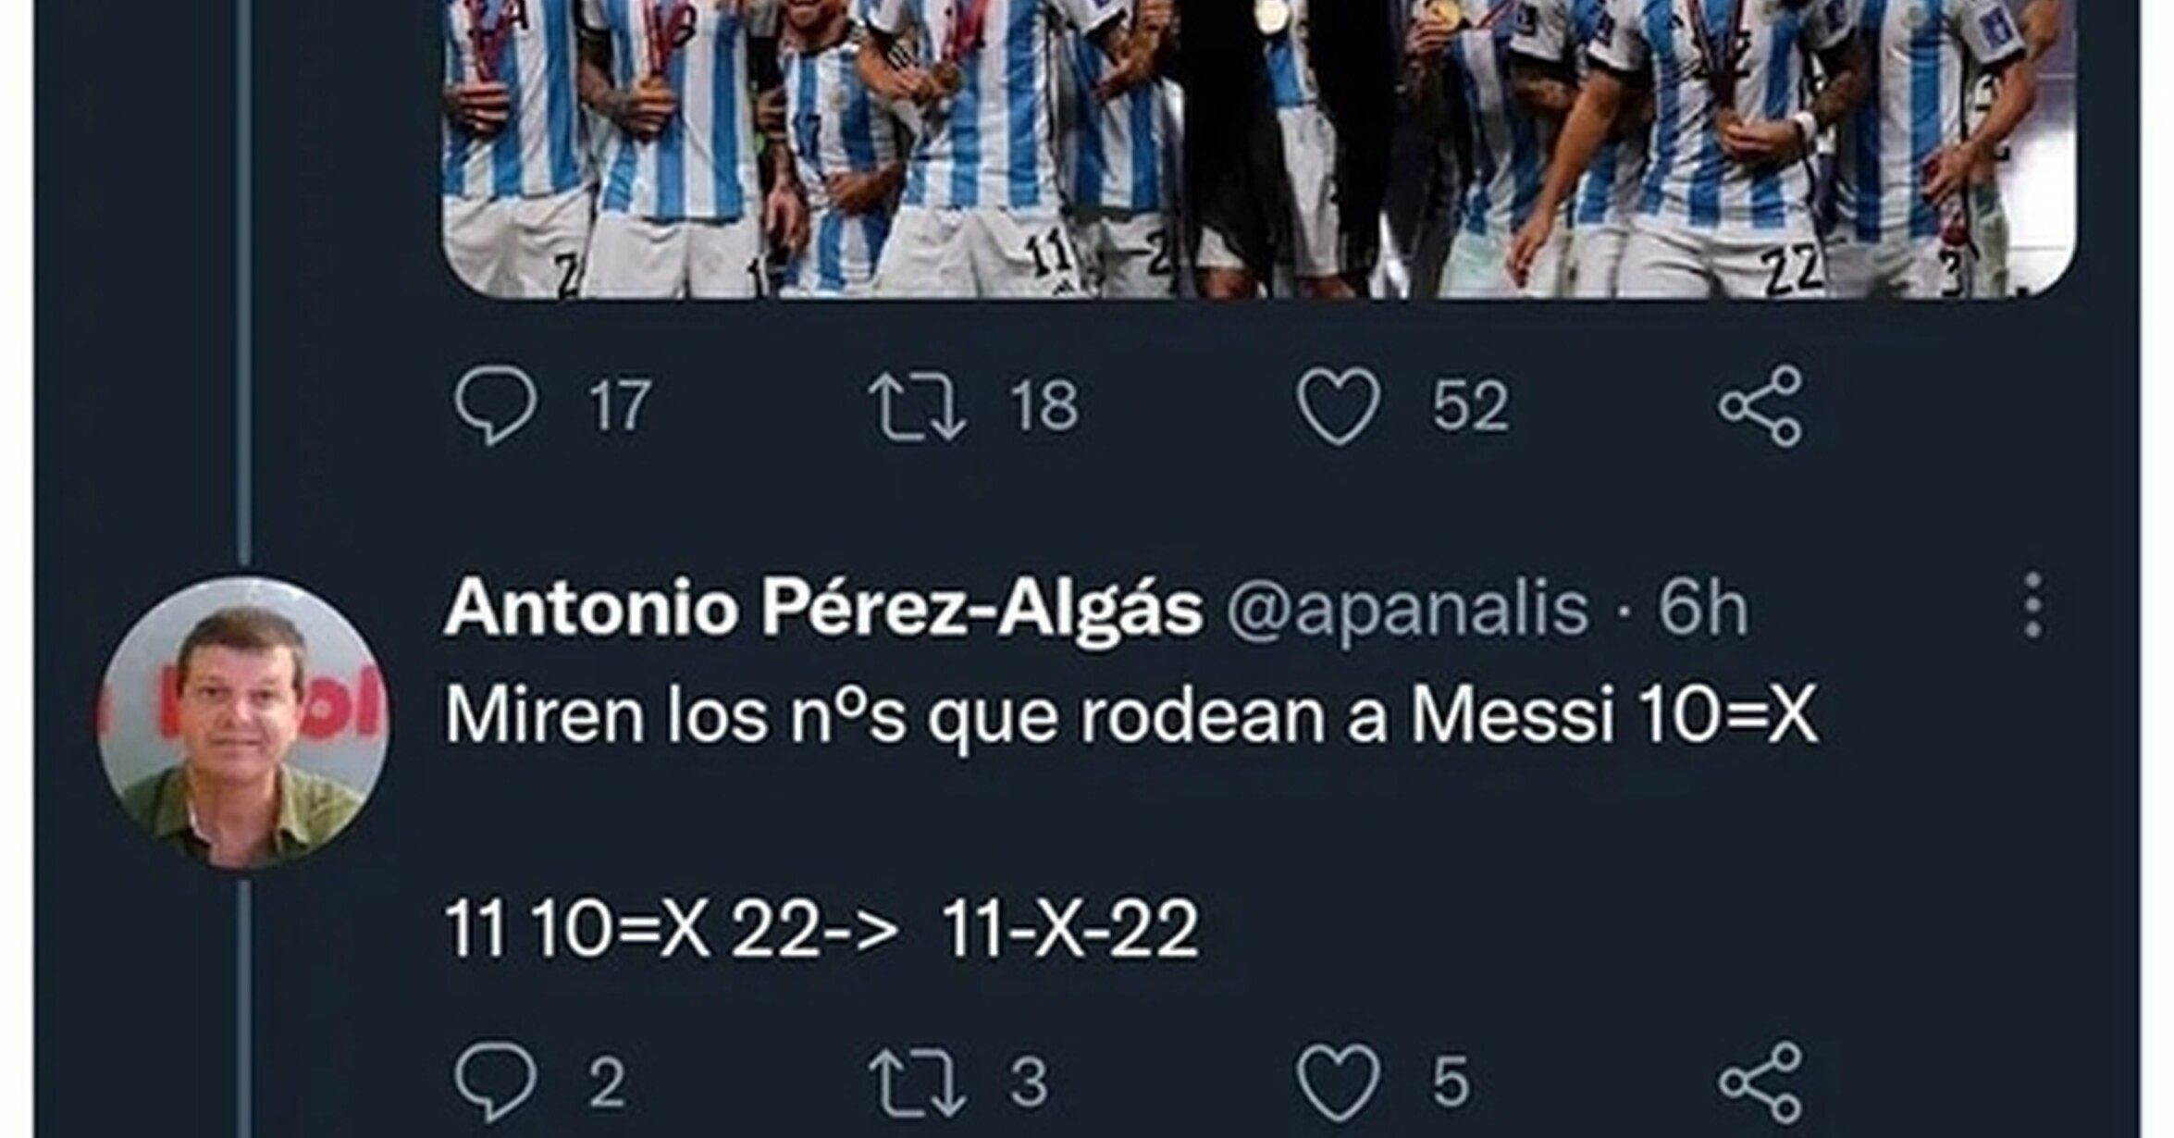Retweet Antonio's tweet with 3 retweets
Viewport: 2174px width, 1138px height.
coord(917,1081)
